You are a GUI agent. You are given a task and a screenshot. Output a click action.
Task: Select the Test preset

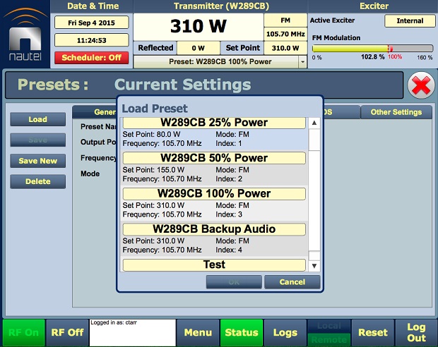pos(214,264)
